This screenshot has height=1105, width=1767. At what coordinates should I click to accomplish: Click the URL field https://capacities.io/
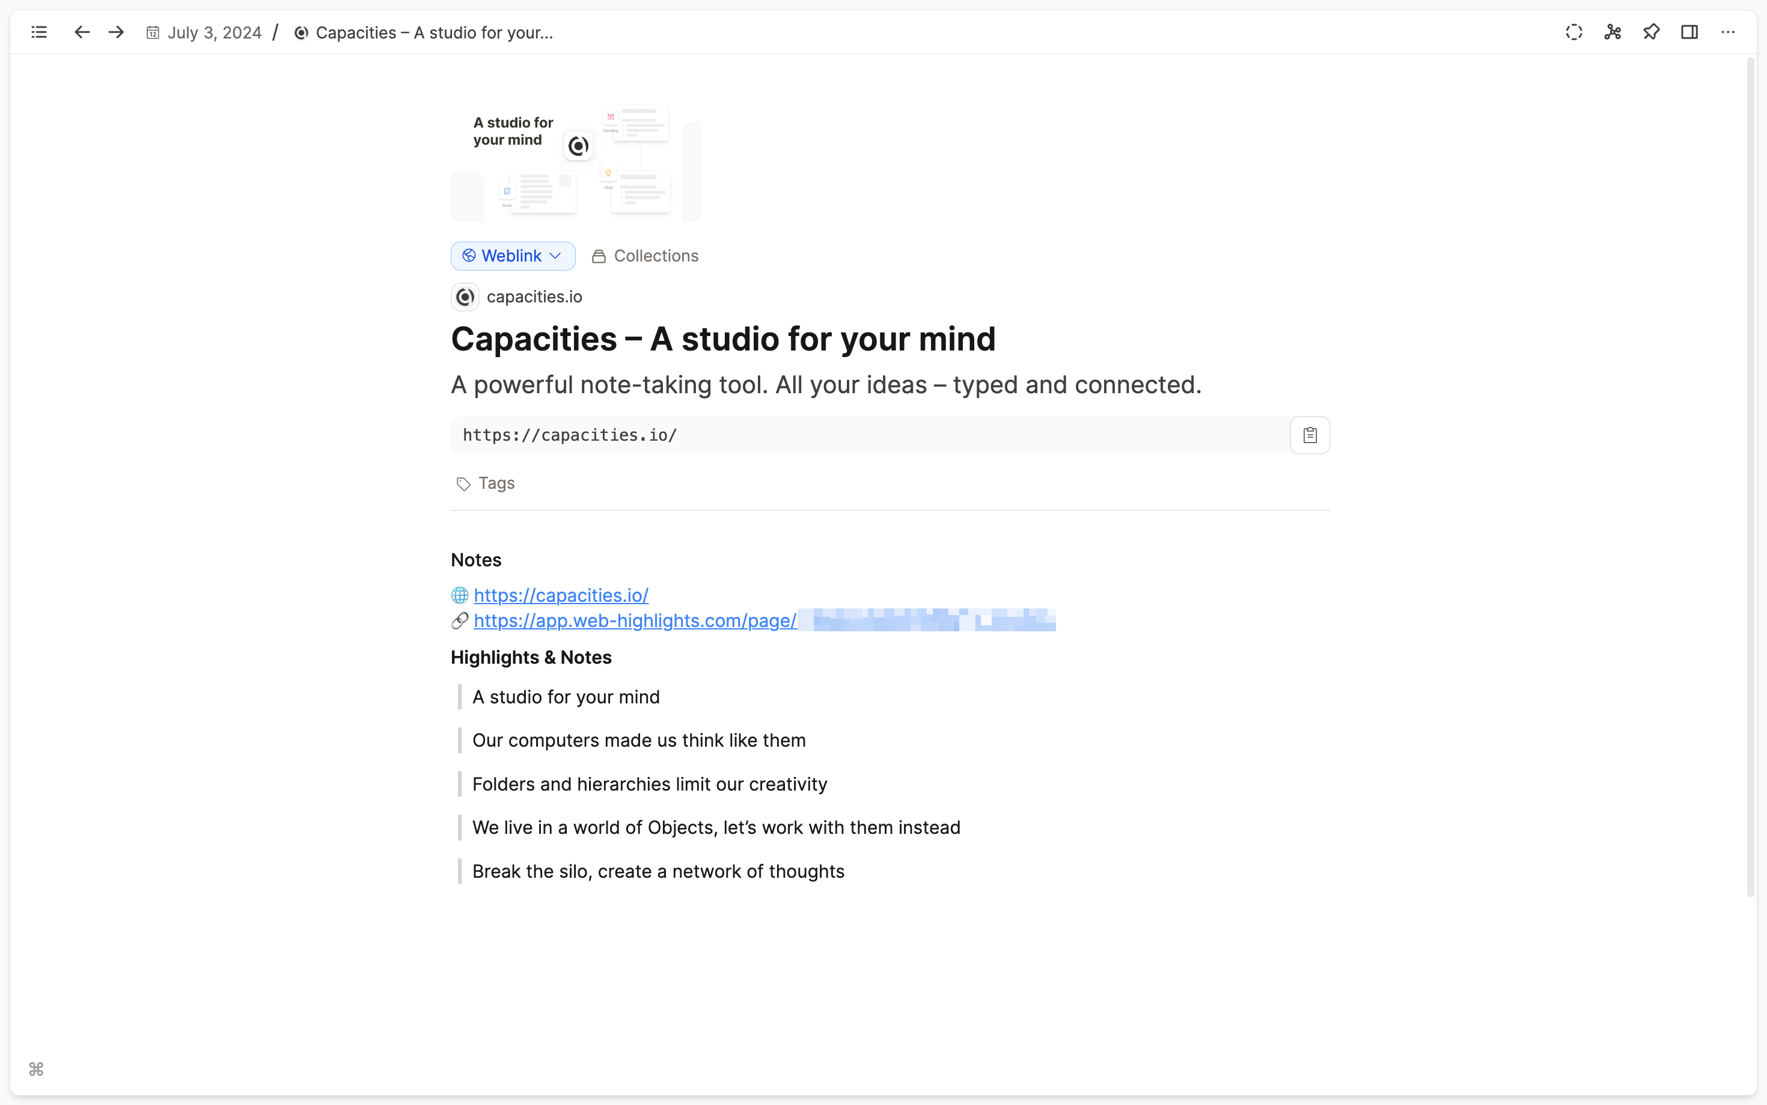[869, 436]
